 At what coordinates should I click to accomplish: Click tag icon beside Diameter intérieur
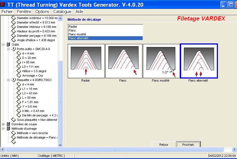tap(14, 27)
